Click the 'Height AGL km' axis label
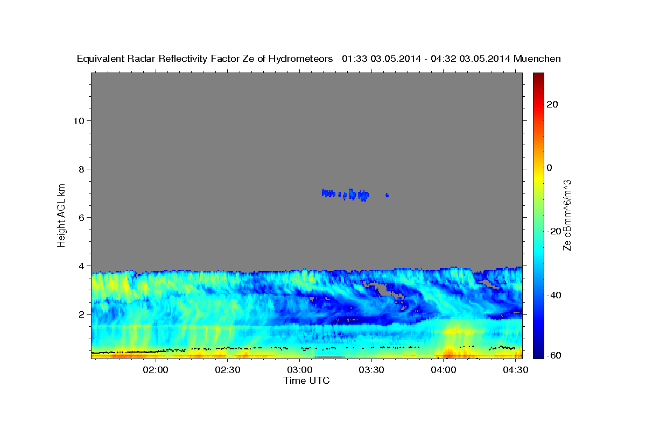The height and width of the screenshot is (430, 646). click(62, 214)
